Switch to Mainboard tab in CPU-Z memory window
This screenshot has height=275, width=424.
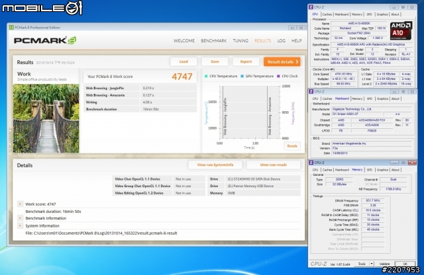(x=342, y=170)
